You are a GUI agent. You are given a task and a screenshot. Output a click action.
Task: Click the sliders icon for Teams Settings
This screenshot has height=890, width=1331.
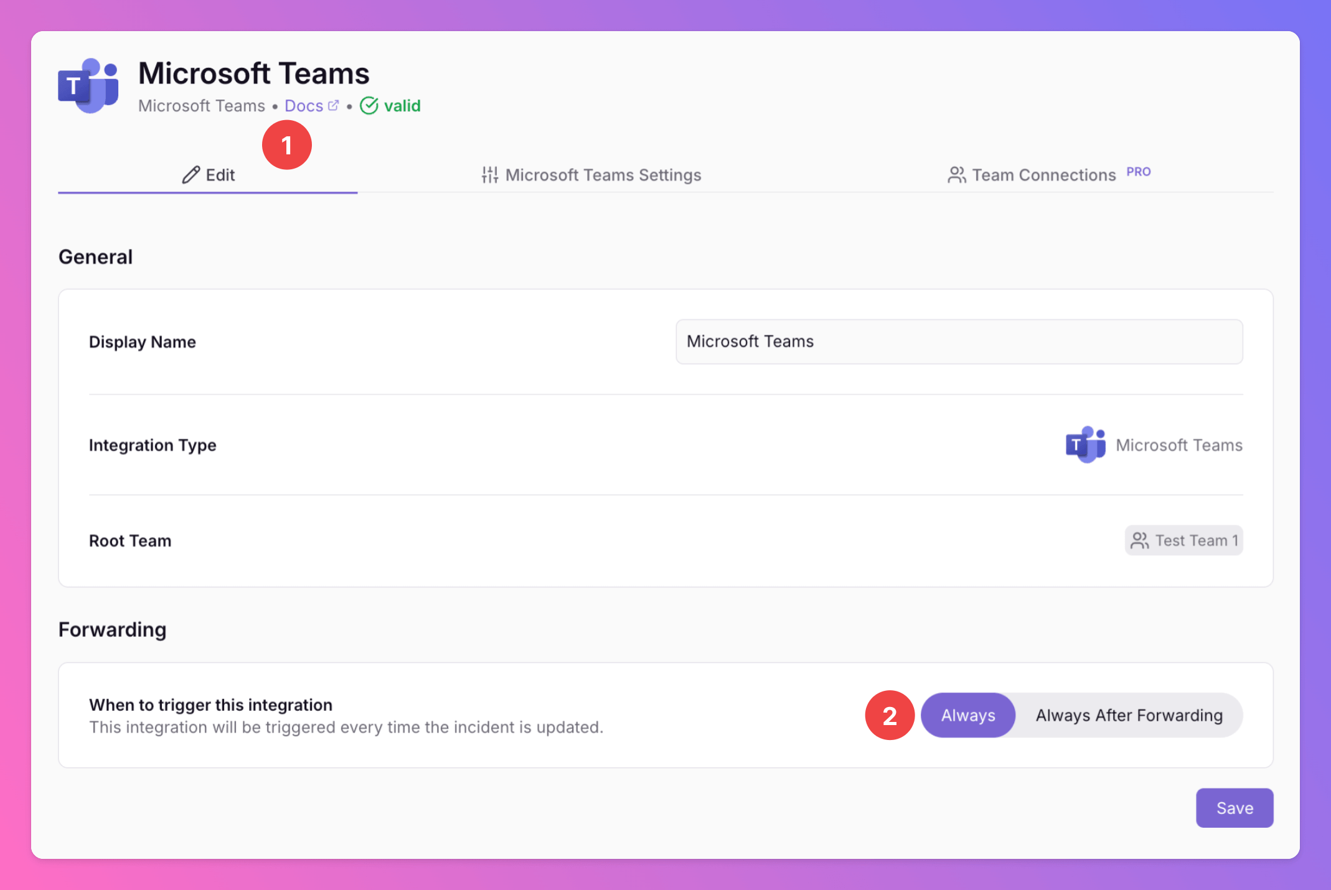coord(490,175)
